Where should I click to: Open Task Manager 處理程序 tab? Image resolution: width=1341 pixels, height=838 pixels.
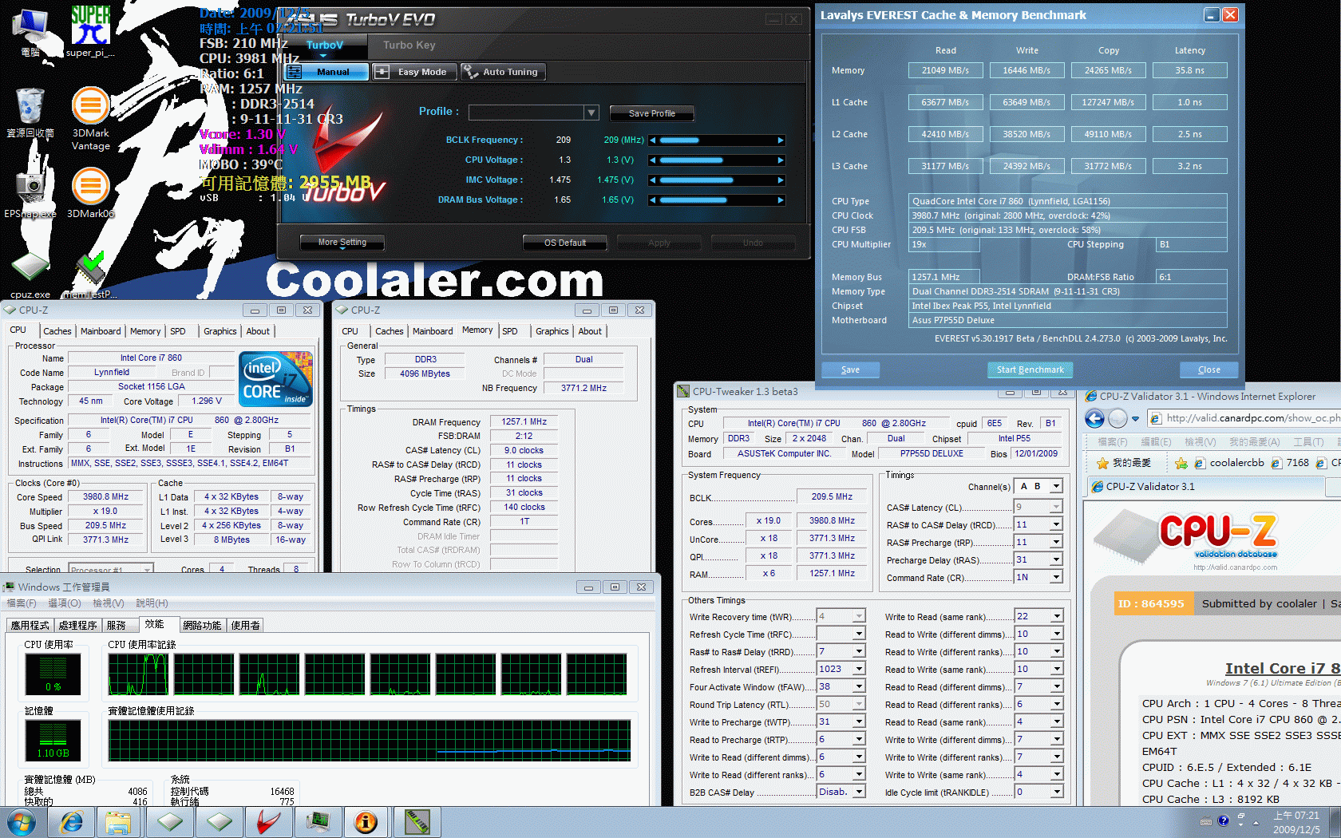tap(77, 626)
